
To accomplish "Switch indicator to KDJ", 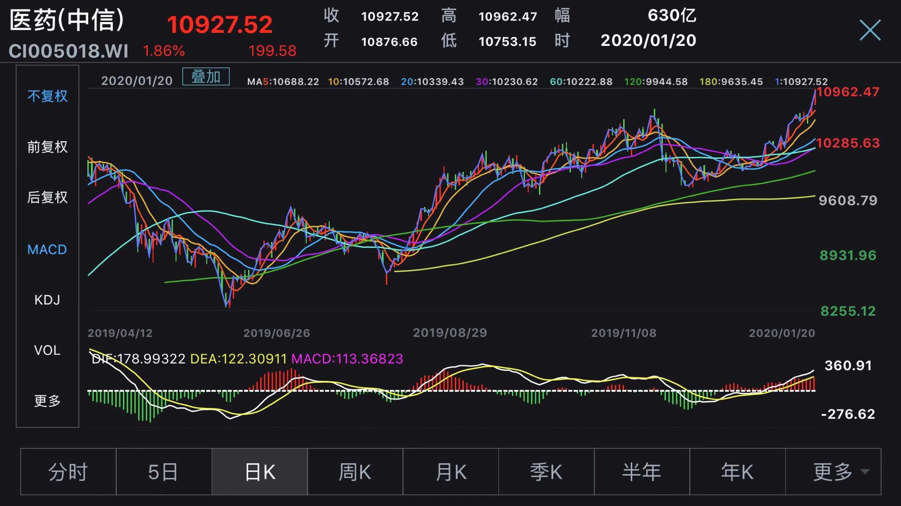I will (47, 300).
